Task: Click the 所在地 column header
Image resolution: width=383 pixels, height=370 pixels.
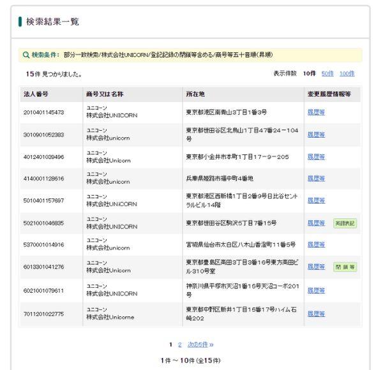Action: pyautogui.click(x=195, y=94)
